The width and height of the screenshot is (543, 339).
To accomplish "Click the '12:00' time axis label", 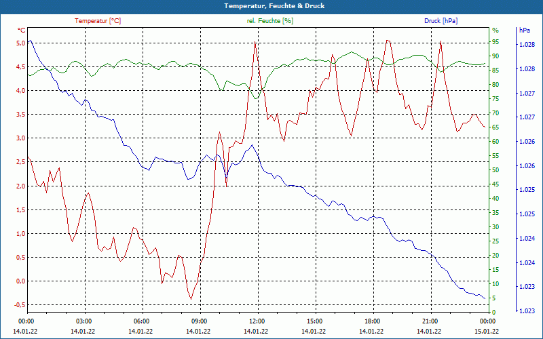I will [256, 321].
